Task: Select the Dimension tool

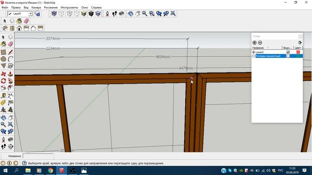Action: [x=11, y=96]
